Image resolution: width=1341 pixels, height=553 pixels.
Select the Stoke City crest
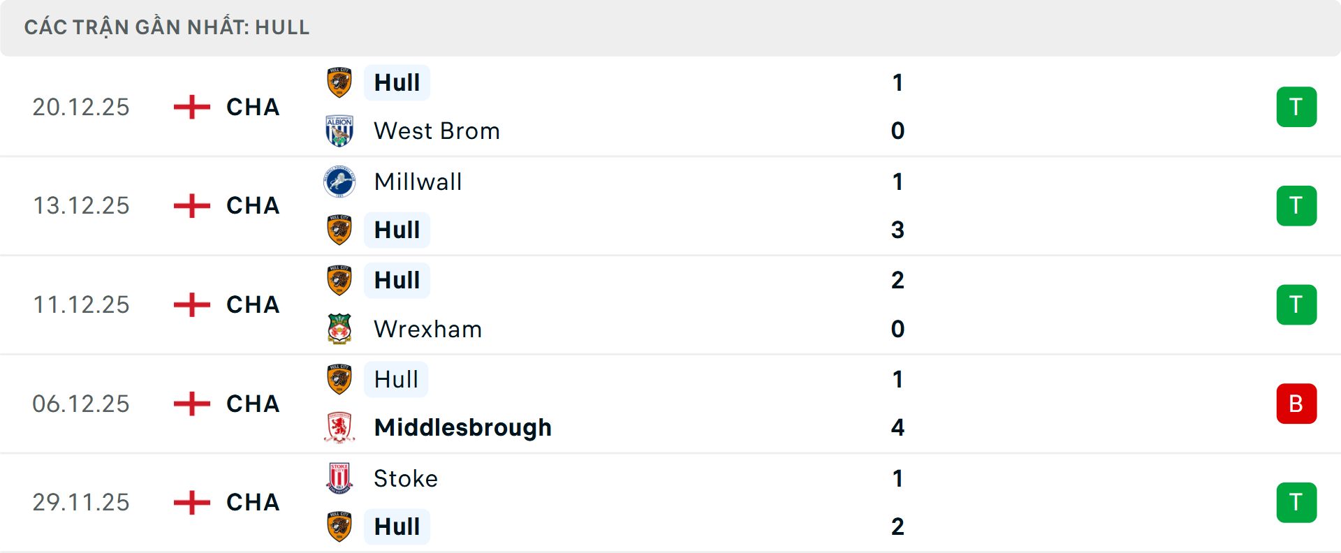(x=339, y=478)
